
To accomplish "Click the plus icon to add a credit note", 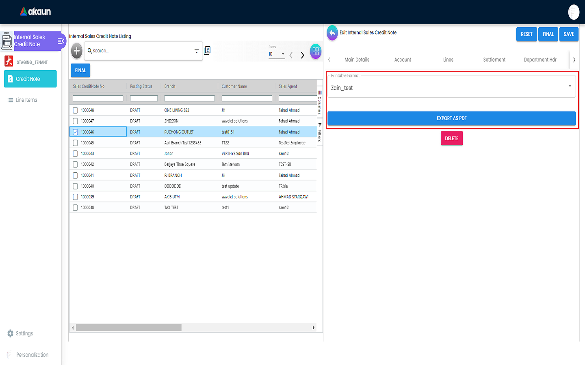I will [76, 51].
